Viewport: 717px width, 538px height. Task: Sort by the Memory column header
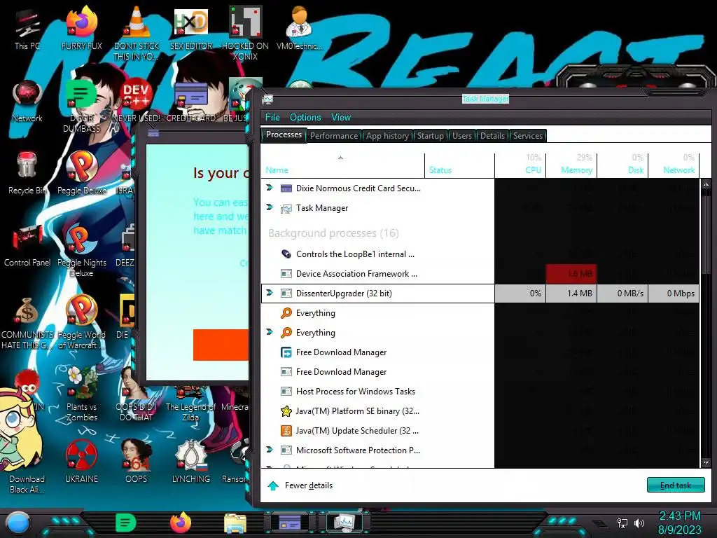coord(571,165)
